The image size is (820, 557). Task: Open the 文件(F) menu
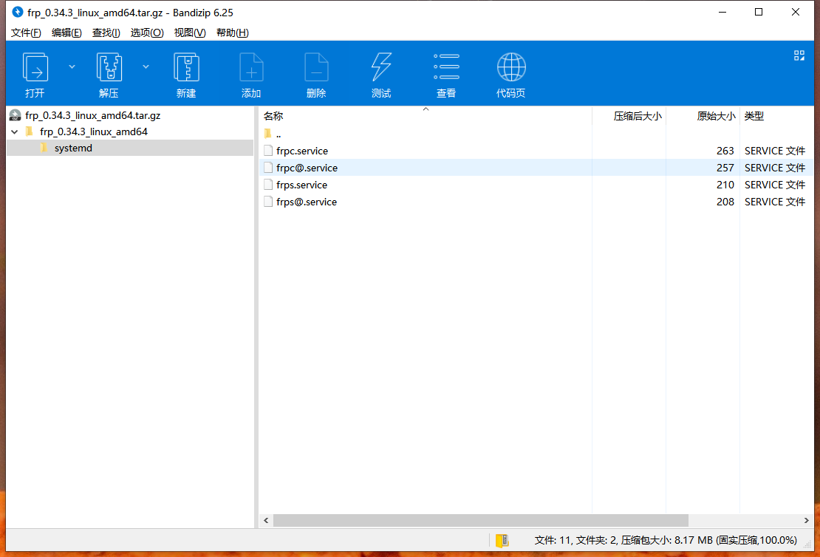26,33
